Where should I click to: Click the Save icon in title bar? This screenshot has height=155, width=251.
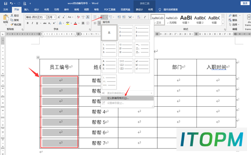[x=5, y=4]
